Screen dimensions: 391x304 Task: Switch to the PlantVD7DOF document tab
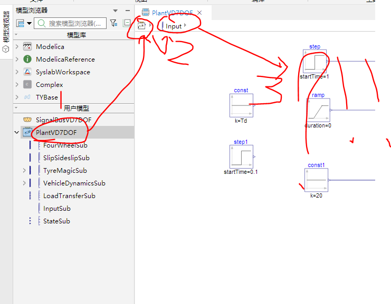tap(173, 13)
